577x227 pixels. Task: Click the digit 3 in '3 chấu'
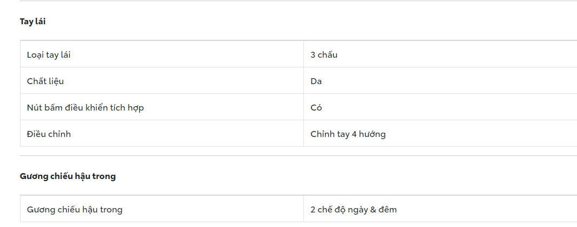[313, 54]
